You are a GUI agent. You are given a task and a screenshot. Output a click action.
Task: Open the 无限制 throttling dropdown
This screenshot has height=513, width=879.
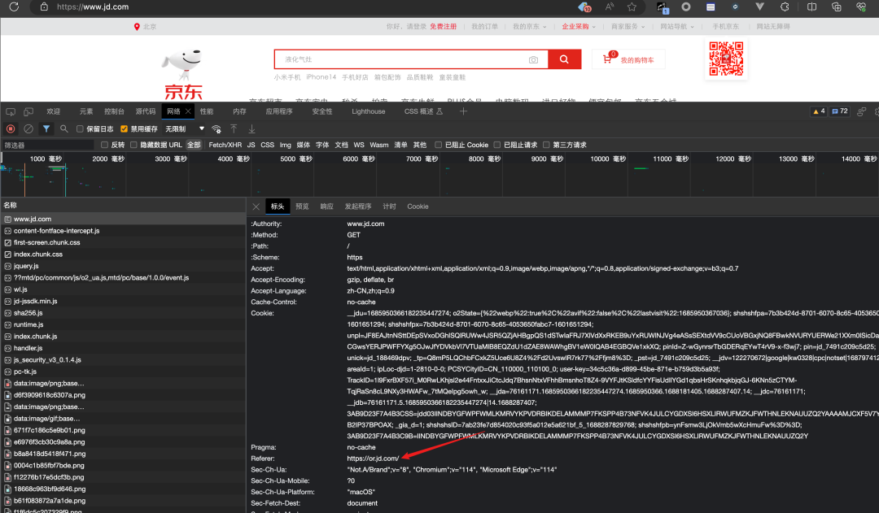pyautogui.click(x=185, y=128)
